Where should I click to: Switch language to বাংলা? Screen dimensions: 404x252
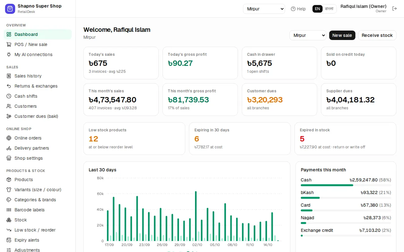tap(329, 9)
